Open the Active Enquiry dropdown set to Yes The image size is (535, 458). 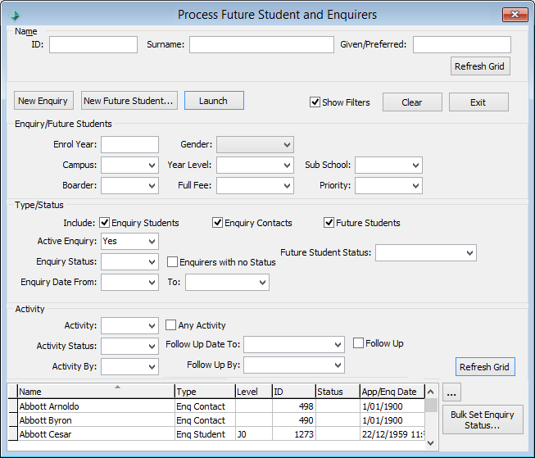click(129, 241)
